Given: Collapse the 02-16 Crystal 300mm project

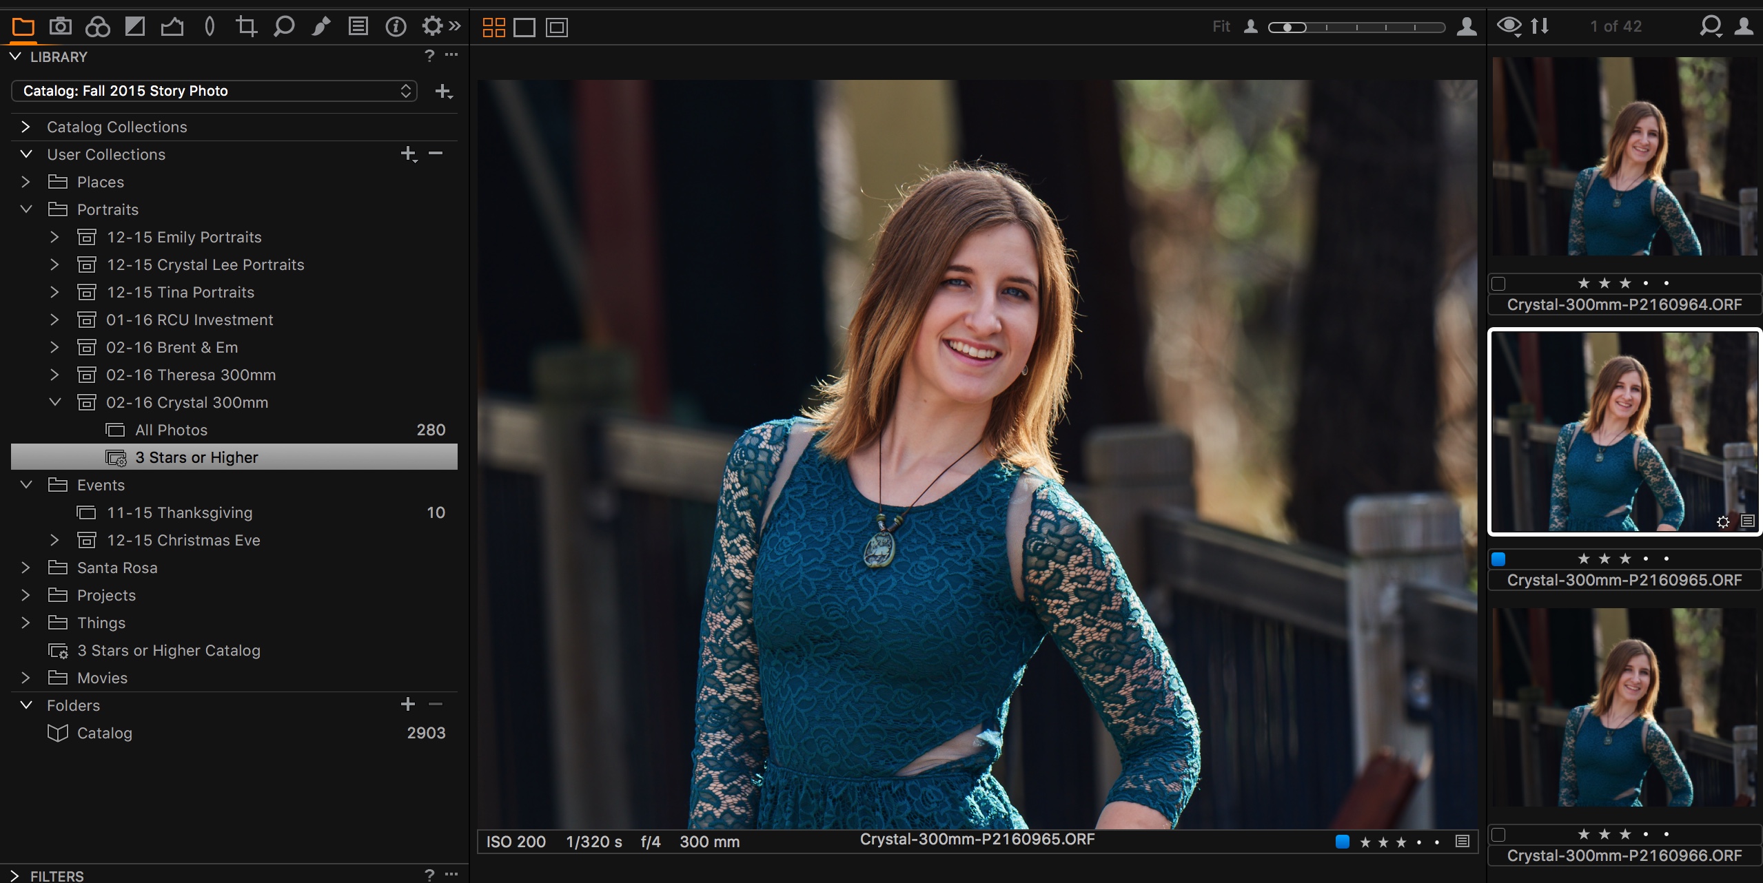Looking at the screenshot, I should (x=55, y=402).
